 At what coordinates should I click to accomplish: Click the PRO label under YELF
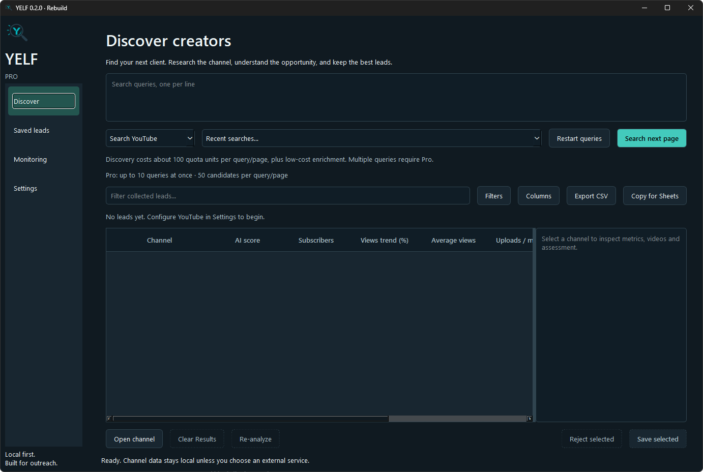click(x=11, y=76)
